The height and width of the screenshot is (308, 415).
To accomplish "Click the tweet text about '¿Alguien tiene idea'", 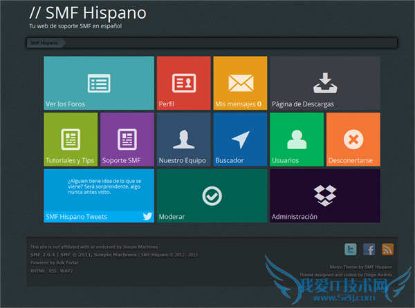I will (104, 186).
